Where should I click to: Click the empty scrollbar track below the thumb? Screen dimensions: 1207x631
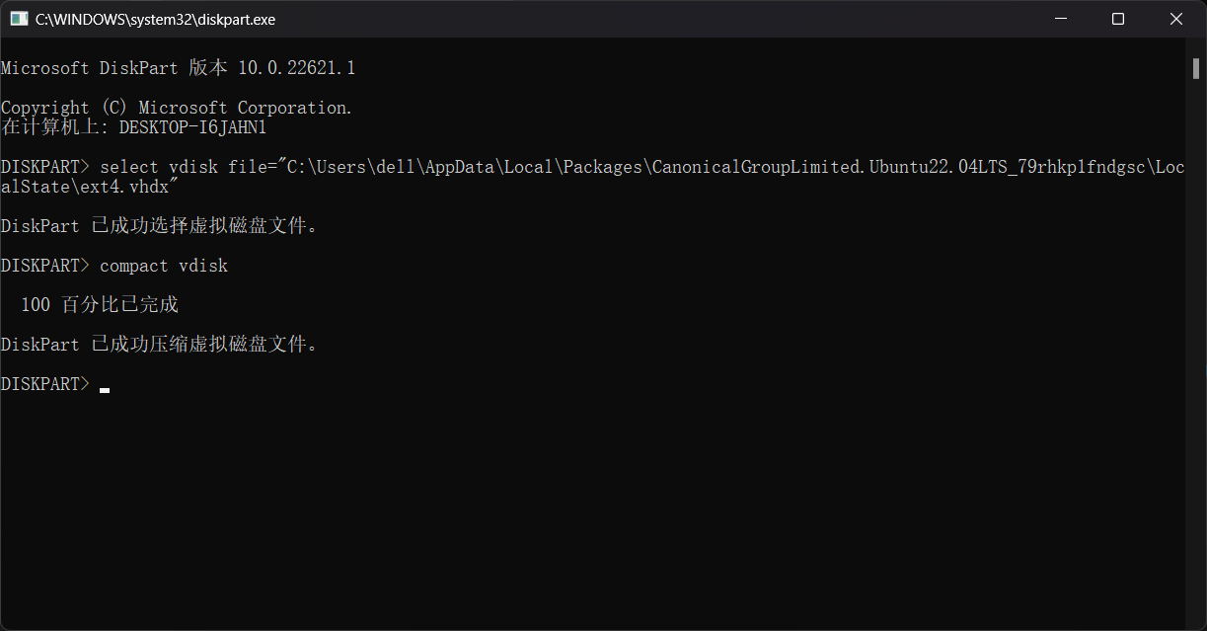(x=1195, y=346)
